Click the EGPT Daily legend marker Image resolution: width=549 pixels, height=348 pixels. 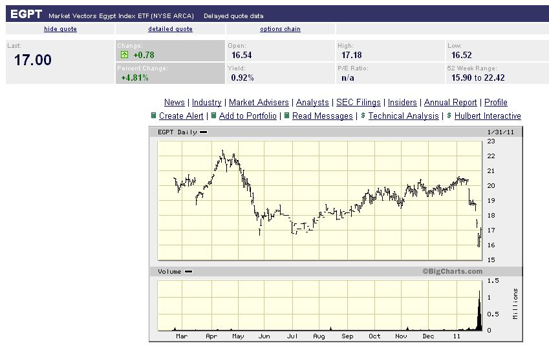pos(204,132)
